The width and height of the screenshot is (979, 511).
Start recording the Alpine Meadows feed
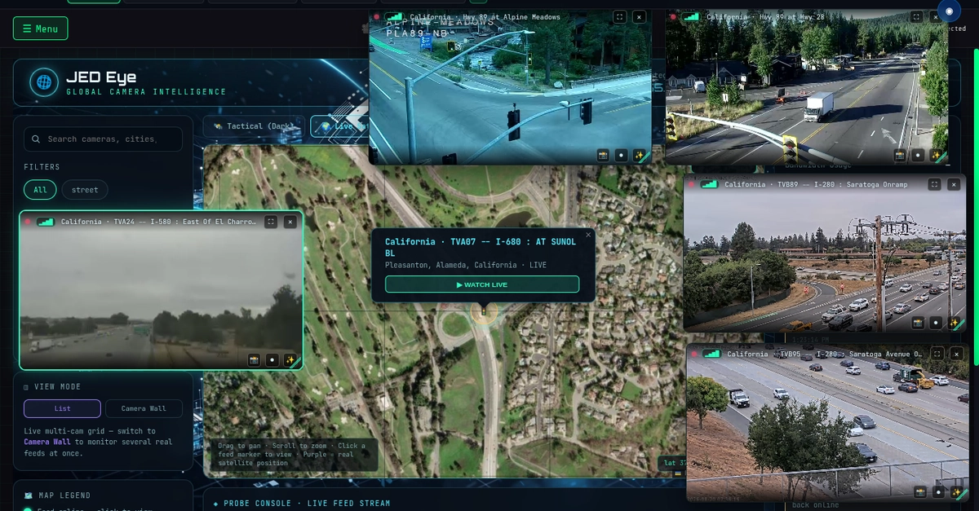621,155
